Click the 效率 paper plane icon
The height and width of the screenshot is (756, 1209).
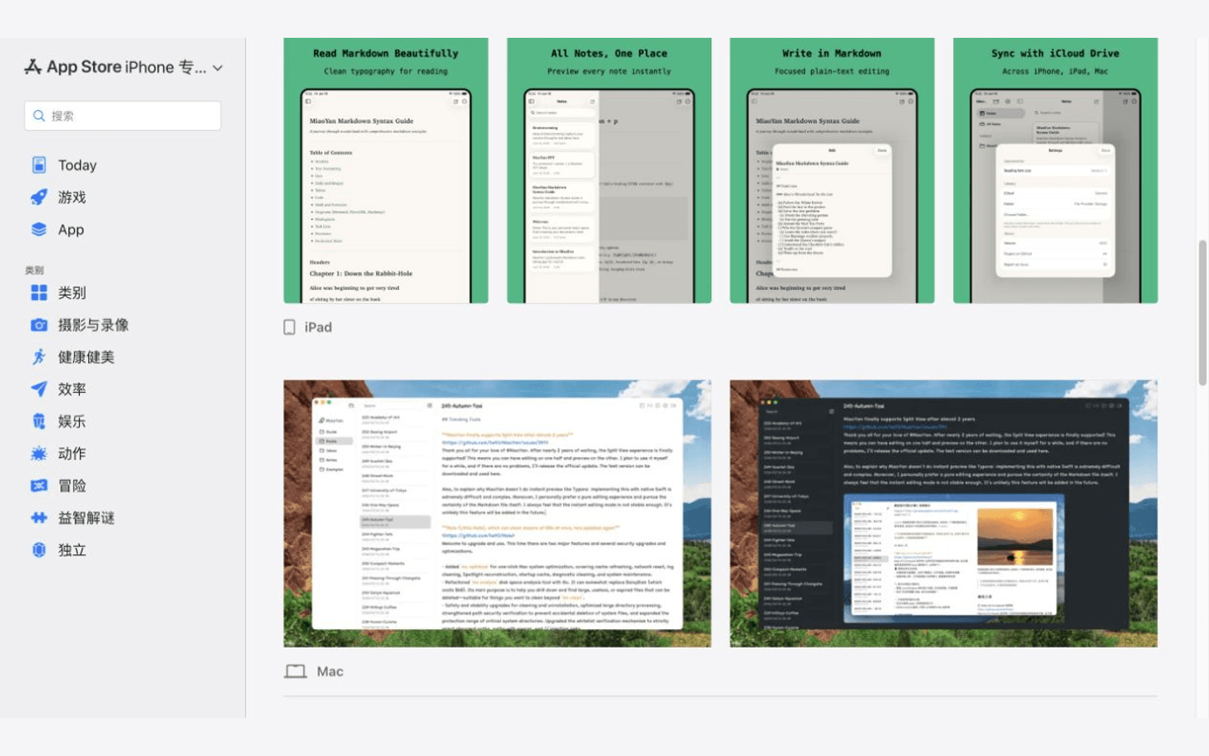39,389
